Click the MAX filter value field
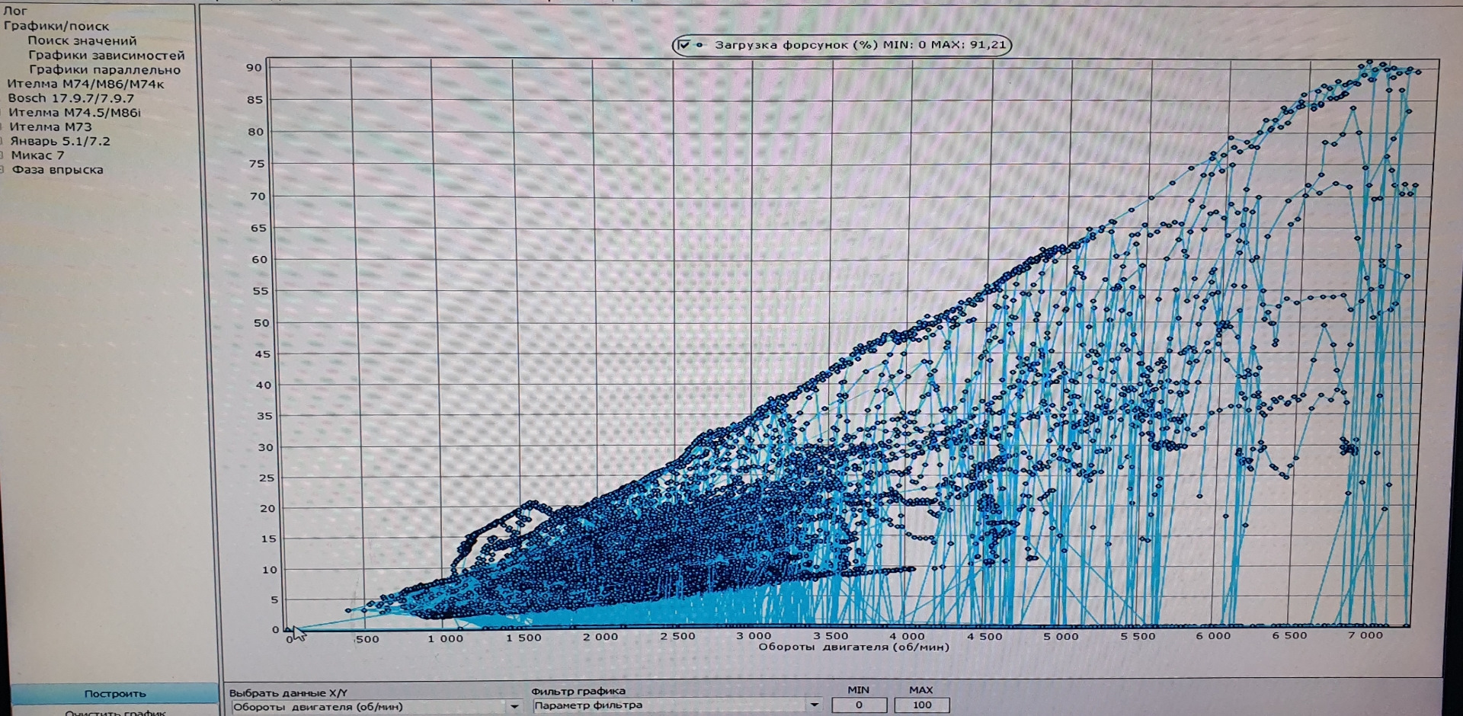Screen dimensions: 1463x716 (922, 705)
